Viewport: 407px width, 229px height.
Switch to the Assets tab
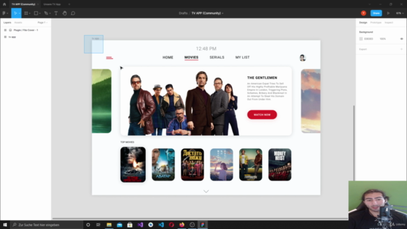(x=18, y=23)
